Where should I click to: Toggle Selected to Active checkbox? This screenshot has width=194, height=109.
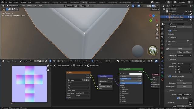[x=170, y=76]
